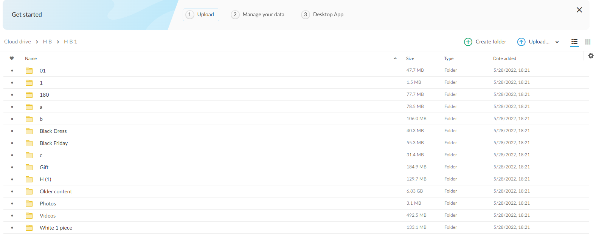Open column settings gear icon
Screen dimensions: 596x236
pos(591,56)
